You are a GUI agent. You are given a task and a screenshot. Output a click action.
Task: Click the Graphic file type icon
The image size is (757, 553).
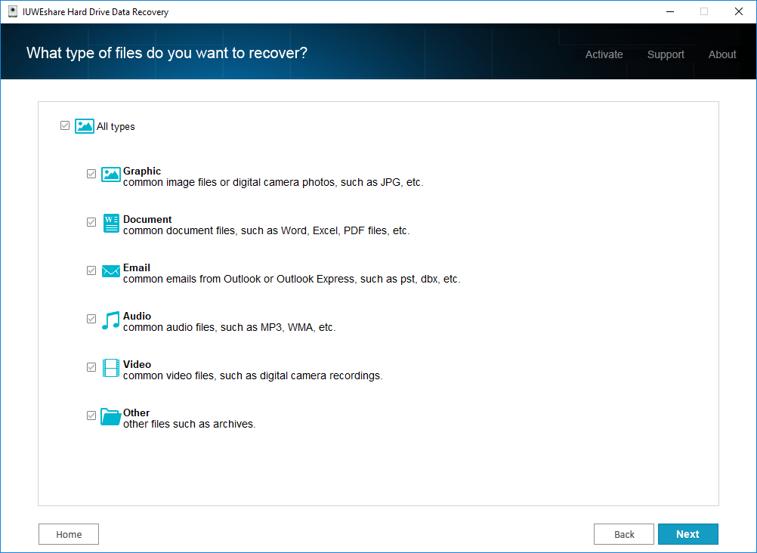point(110,174)
